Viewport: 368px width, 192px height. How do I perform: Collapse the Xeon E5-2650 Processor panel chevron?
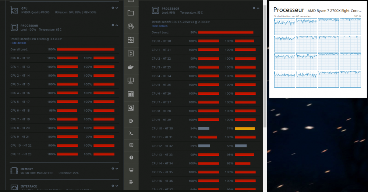coord(258,8)
